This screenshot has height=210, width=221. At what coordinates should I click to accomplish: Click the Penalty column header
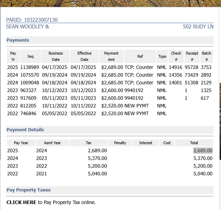[120, 143]
